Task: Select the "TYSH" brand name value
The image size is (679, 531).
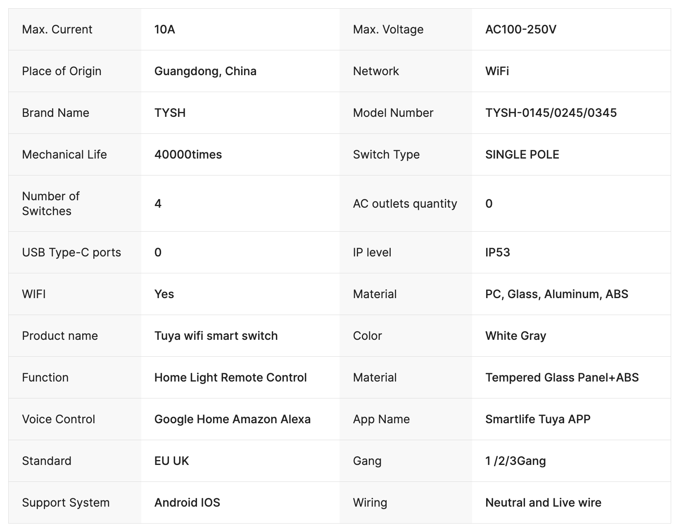Action: (170, 113)
